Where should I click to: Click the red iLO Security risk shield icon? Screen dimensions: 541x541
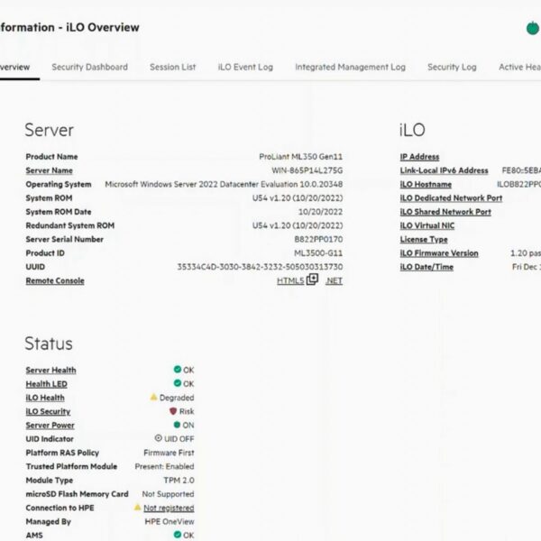(x=173, y=411)
